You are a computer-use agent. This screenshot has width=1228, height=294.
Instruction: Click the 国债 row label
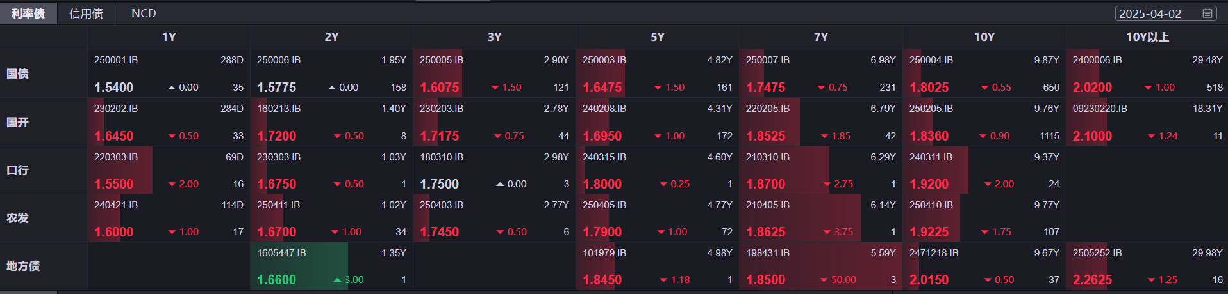pyautogui.click(x=18, y=73)
